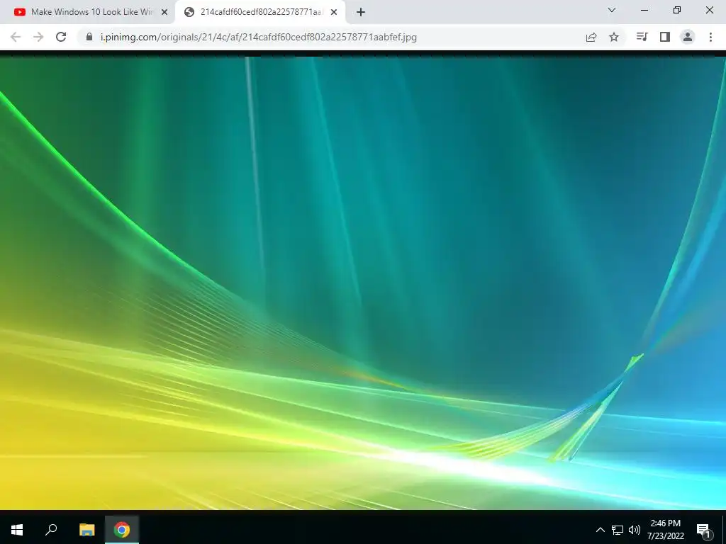Click the Chrome taskbar icon

(122, 530)
